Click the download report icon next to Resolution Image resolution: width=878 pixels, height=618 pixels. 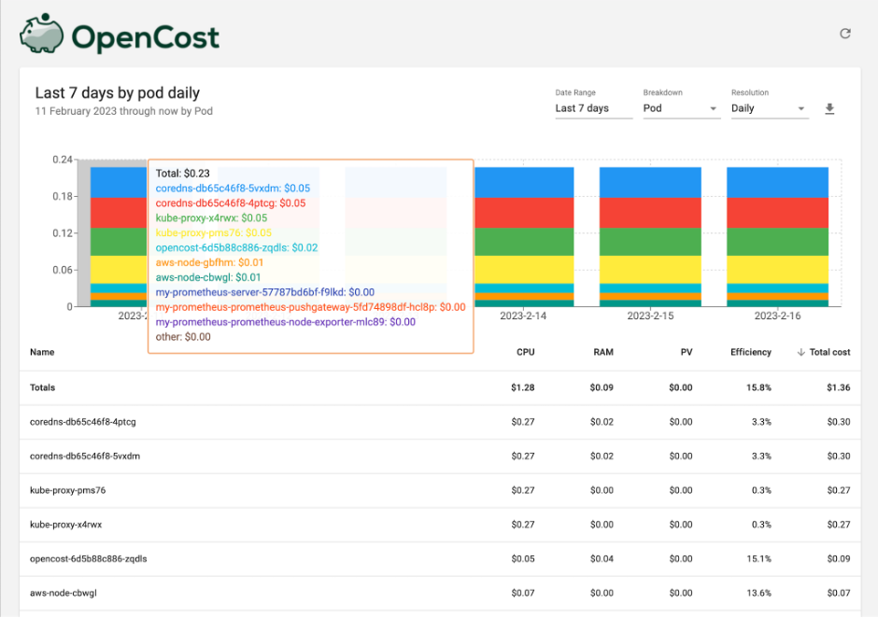[x=829, y=108]
